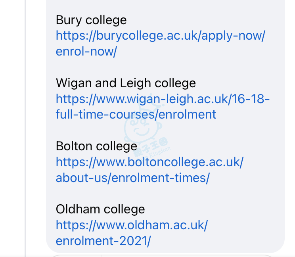The height and width of the screenshot is (257, 295).
Task: Click the 'full-time-courses/enrolment' link line
Action: [136, 115]
